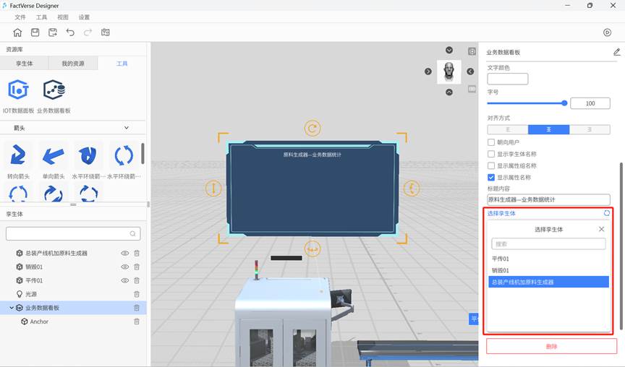
Task: Click the red 删除 button
Action: 551,346
